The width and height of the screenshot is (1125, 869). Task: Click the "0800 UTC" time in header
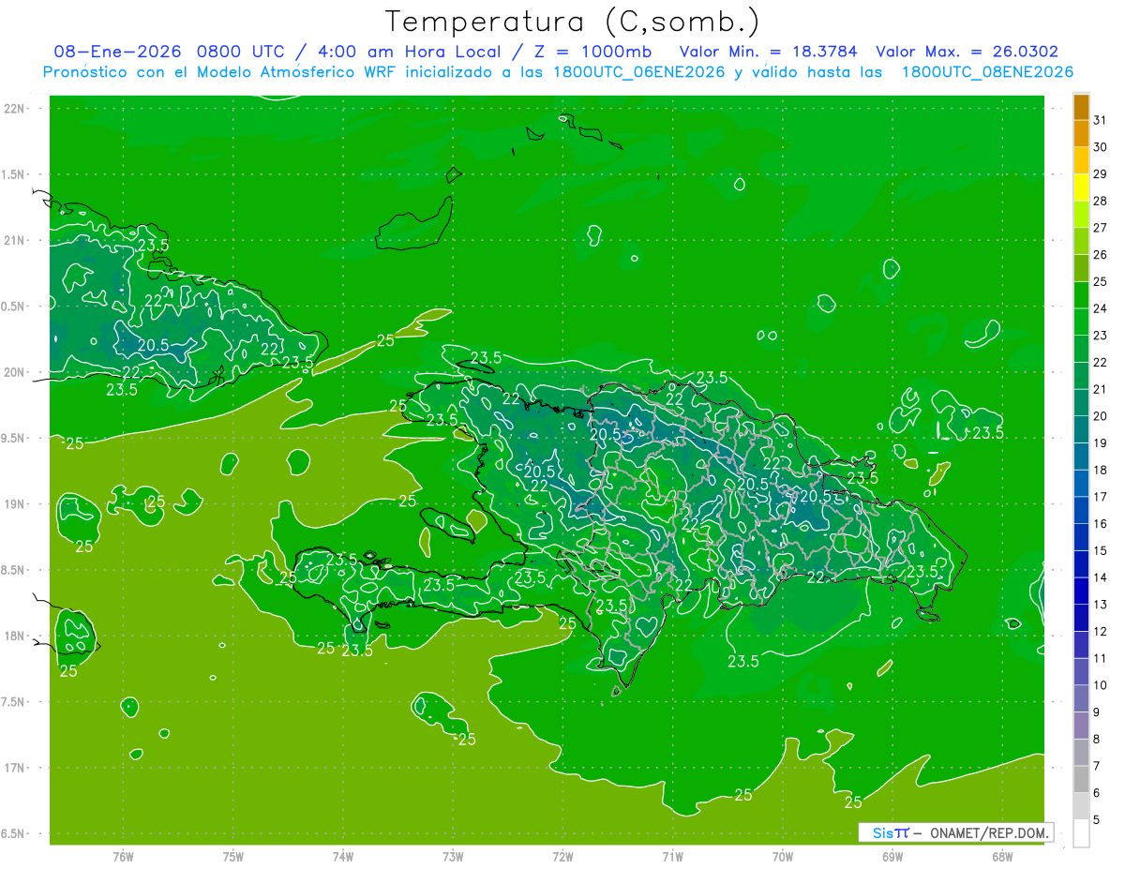242,52
